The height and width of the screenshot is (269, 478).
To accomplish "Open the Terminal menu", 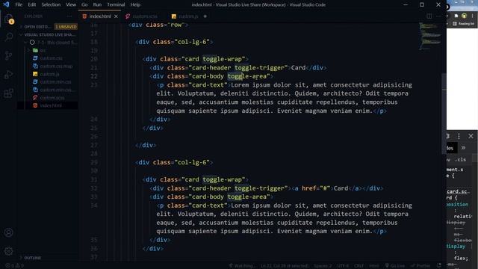I will [116, 4].
